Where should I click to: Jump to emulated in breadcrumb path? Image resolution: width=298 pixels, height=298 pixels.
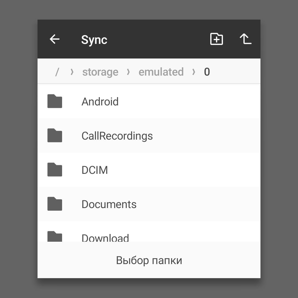pyautogui.click(x=161, y=72)
